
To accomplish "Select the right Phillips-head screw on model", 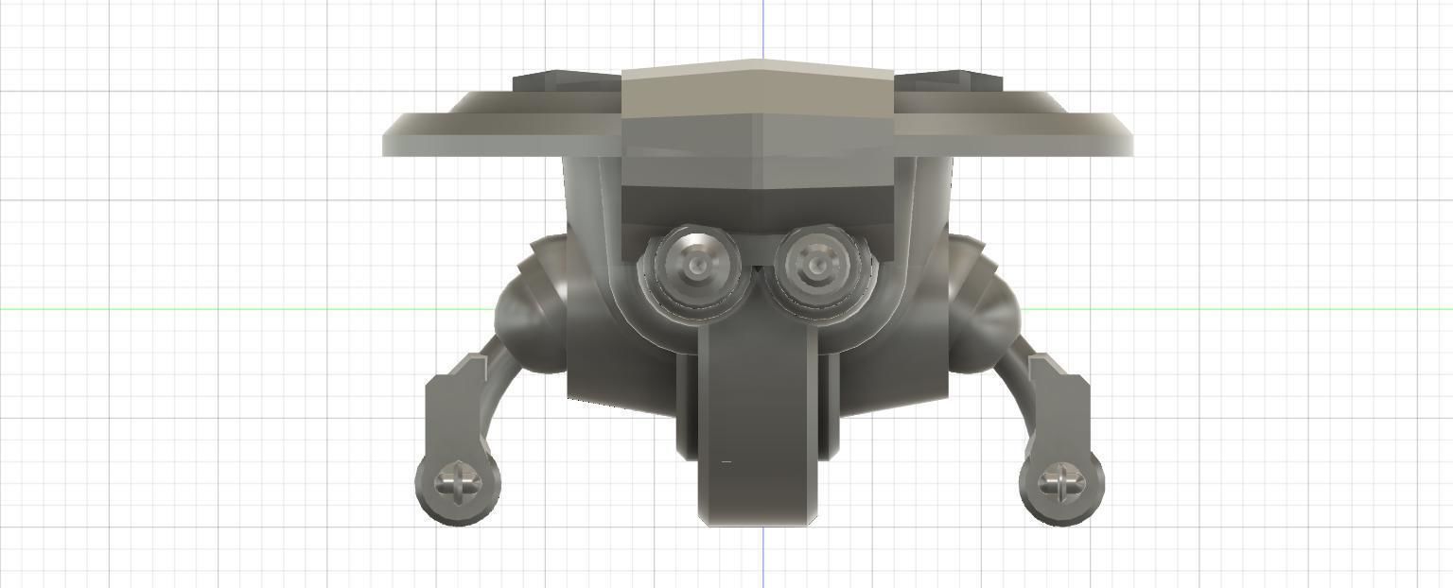I will point(1063,484).
